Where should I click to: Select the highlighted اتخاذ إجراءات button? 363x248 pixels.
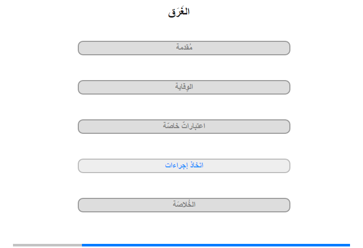point(184,166)
